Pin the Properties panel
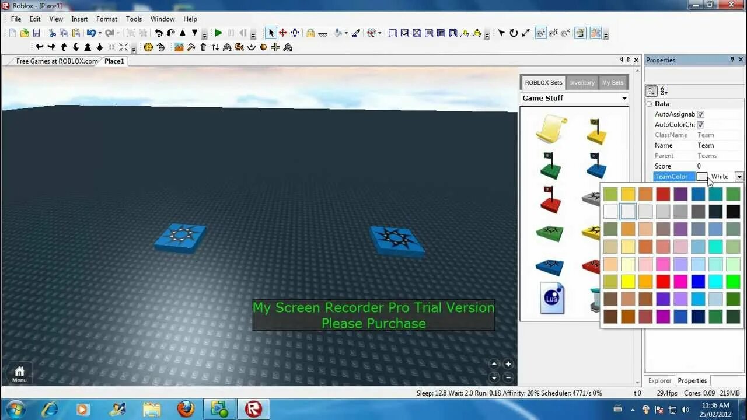 tap(732, 60)
